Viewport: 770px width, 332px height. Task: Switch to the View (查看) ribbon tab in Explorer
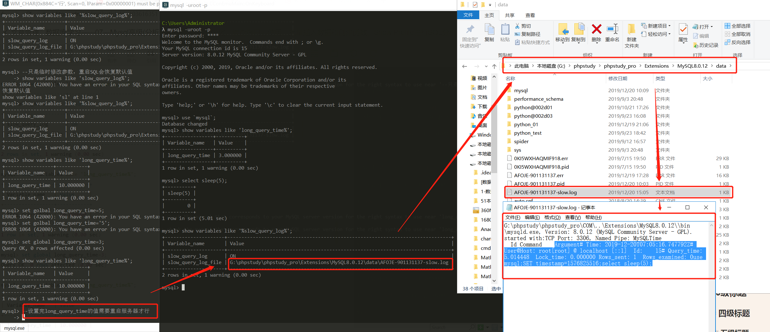[530, 15]
